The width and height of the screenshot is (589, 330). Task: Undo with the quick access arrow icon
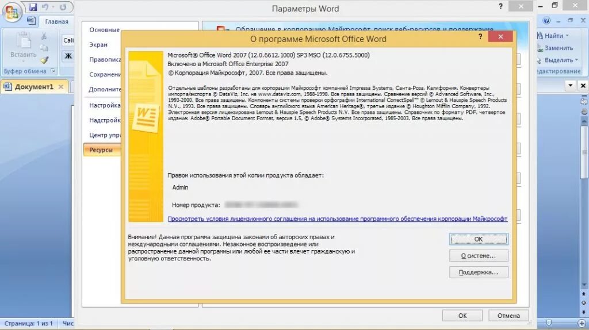(45, 7)
